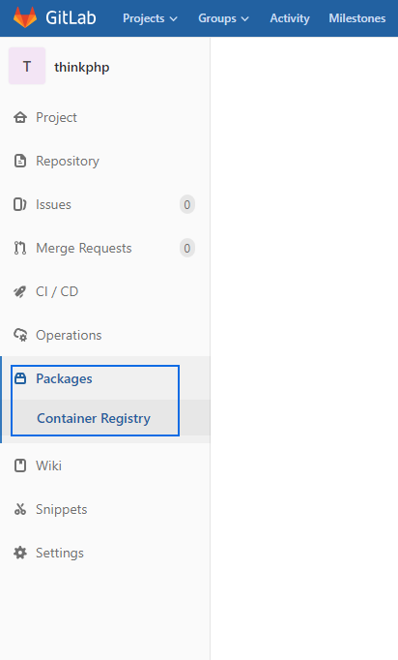Viewport: 398px width, 660px height.
Task: Click the Operations cloud gear icon
Action: (x=20, y=335)
